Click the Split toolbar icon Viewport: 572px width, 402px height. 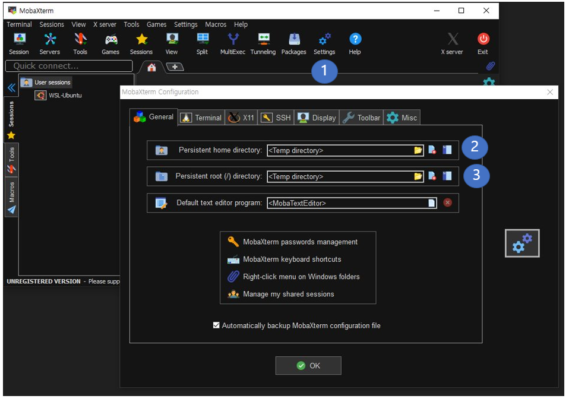point(202,44)
